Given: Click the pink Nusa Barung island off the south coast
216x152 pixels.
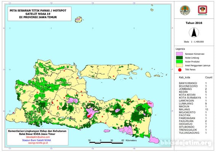Looking at the screenshot, I should tap(107, 131).
